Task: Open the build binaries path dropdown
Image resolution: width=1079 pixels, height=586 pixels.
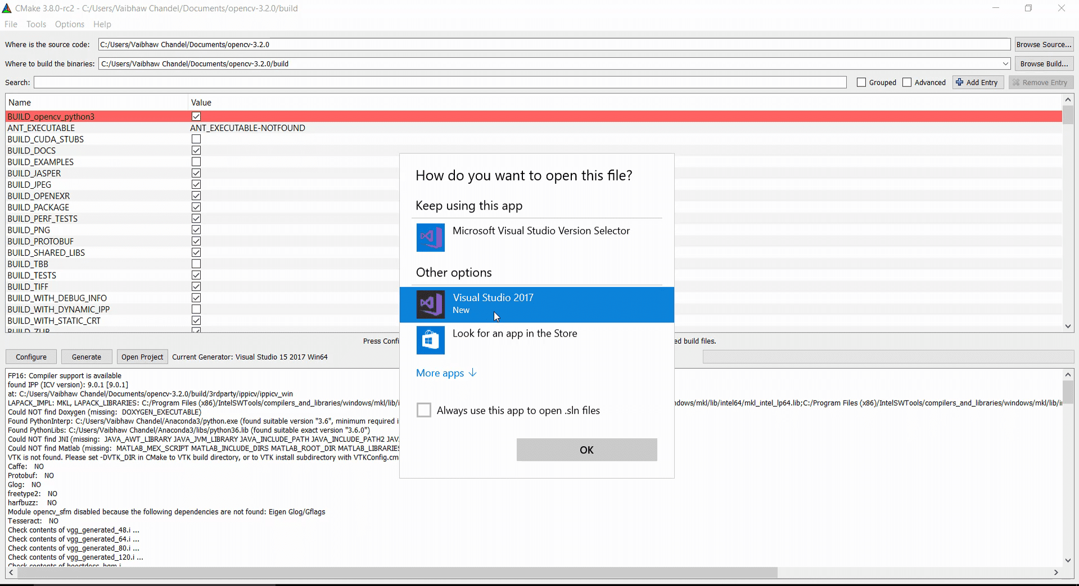Action: pos(1005,63)
